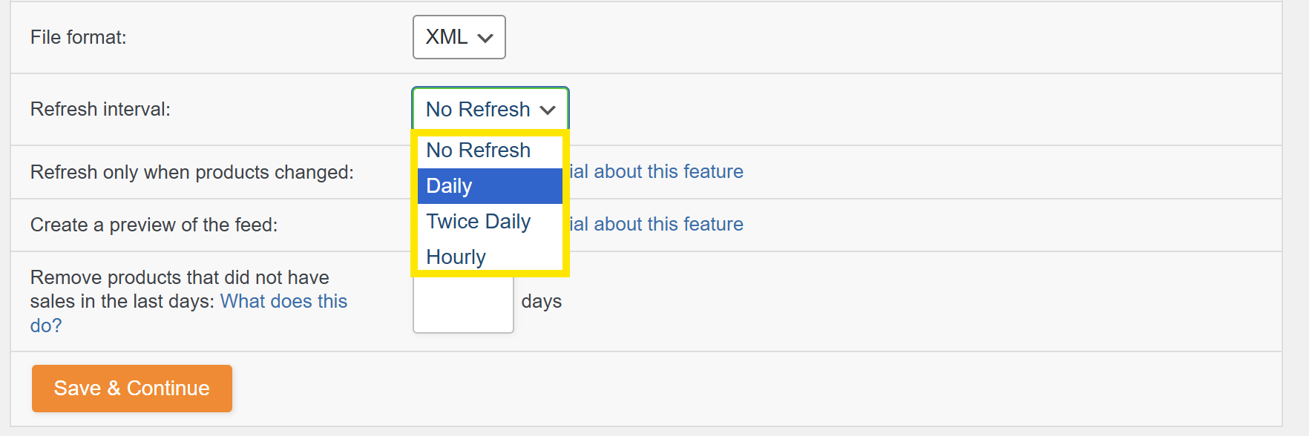Click the chevron arrow beside XML
This screenshot has height=436, width=1309.
(486, 38)
